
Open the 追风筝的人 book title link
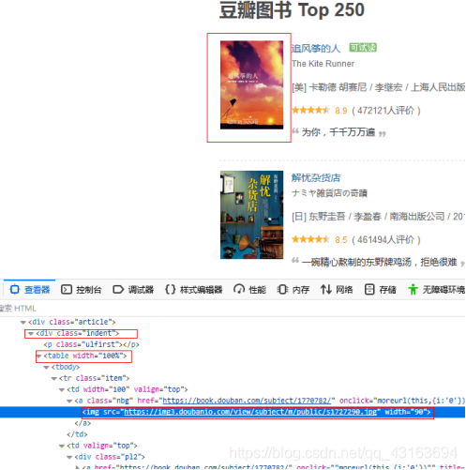pos(316,48)
